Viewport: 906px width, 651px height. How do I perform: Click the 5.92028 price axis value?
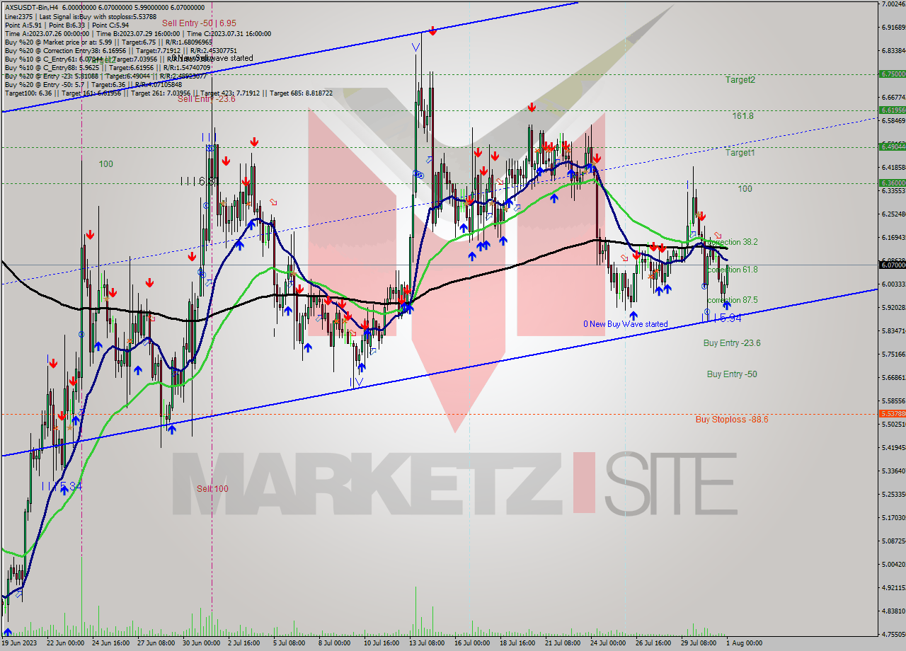pos(893,308)
